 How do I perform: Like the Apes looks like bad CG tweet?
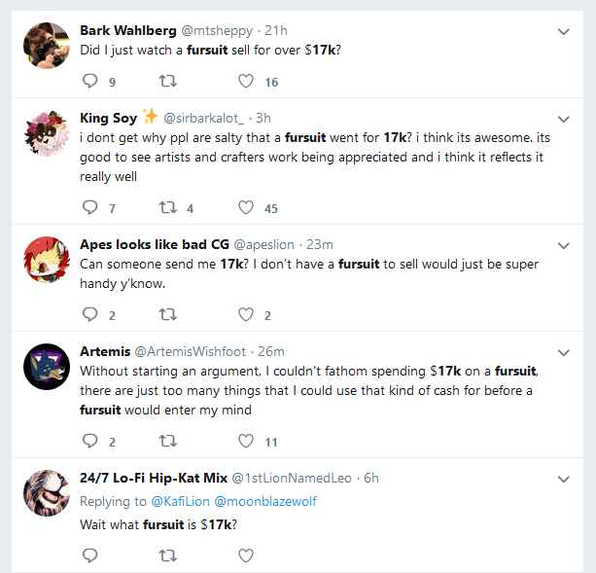click(246, 314)
